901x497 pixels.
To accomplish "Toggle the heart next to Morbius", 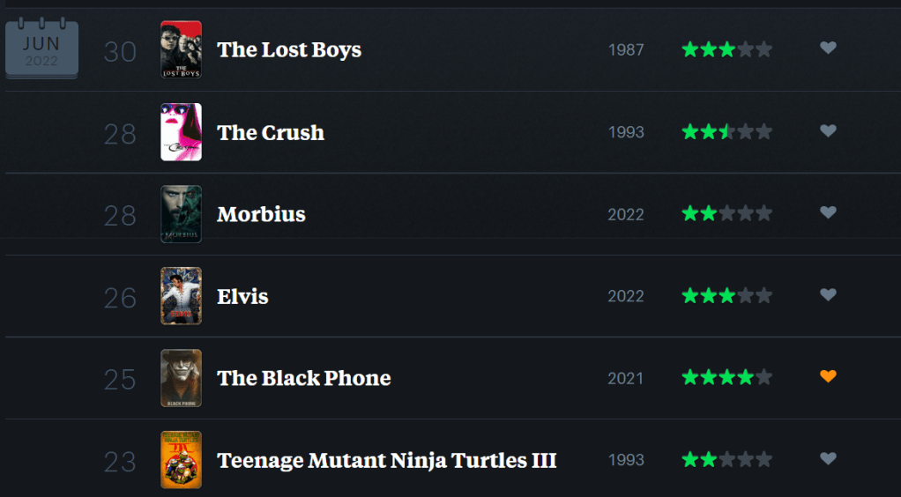I will 828,212.
